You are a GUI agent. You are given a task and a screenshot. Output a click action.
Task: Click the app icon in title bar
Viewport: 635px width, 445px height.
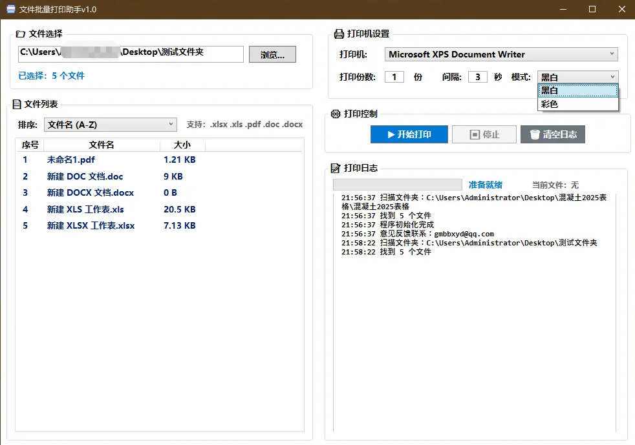click(10, 9)
